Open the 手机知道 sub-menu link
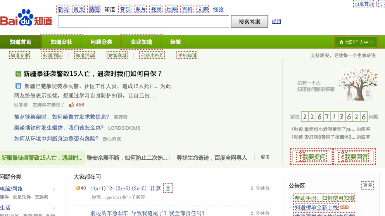Image resolution: width=385 pixels, height=216 pixels. coord(187,56)
